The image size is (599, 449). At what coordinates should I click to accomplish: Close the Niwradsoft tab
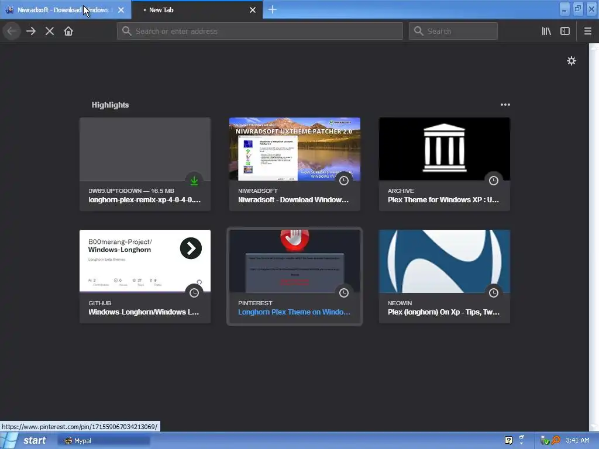click(x=121, y=10)
